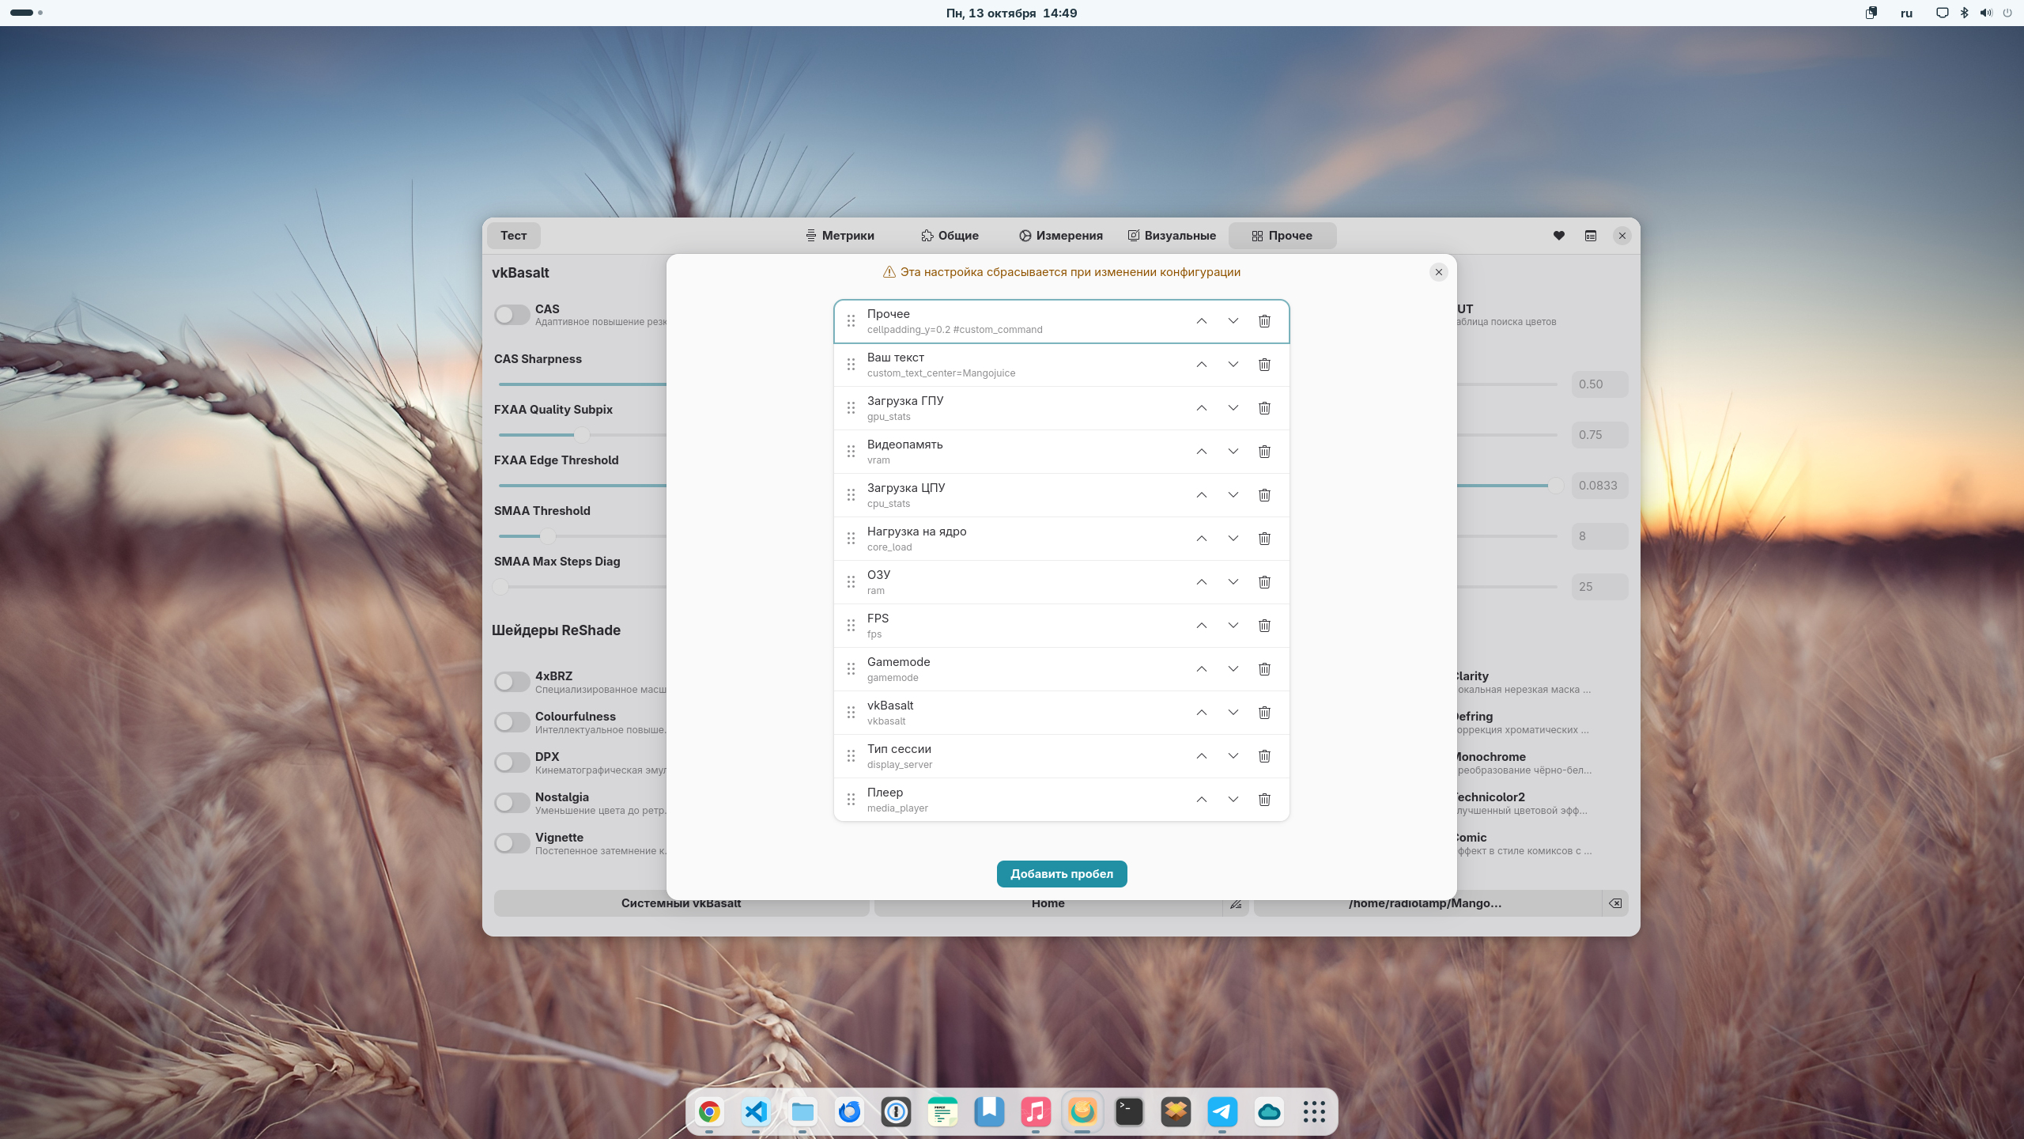The width and height of the screenshot is (2024, 1139).
Task: Open Telegram from the dock
Action: tap(1222, 1112)
